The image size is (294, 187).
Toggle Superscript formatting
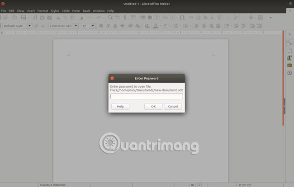[x=131, y=26]
